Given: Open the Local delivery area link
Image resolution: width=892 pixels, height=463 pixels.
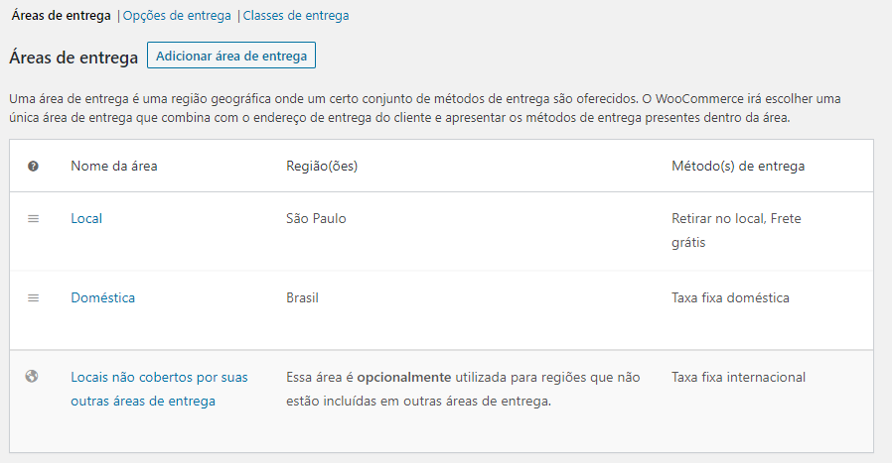Looking at the screenshot, I should [86, 218].
